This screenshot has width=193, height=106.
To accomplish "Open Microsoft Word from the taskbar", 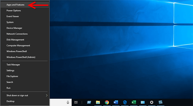I will 116,102.
